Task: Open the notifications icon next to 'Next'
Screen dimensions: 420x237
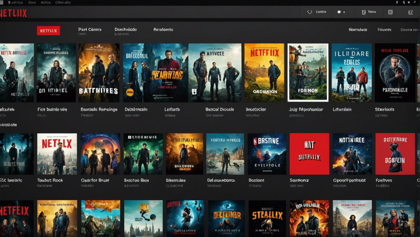Action: (x=364, y=12)
